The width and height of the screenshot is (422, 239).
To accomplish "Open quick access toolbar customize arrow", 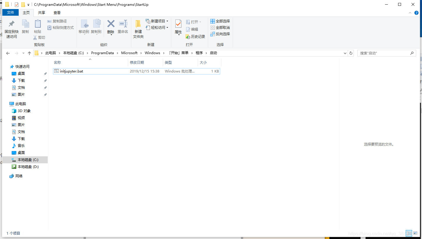I will click(28, 5).
